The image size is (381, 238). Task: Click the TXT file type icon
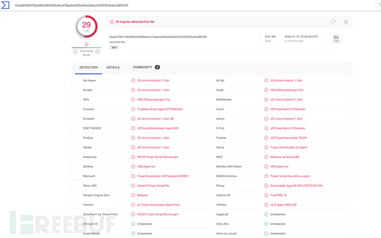click(x=336, y=39)
